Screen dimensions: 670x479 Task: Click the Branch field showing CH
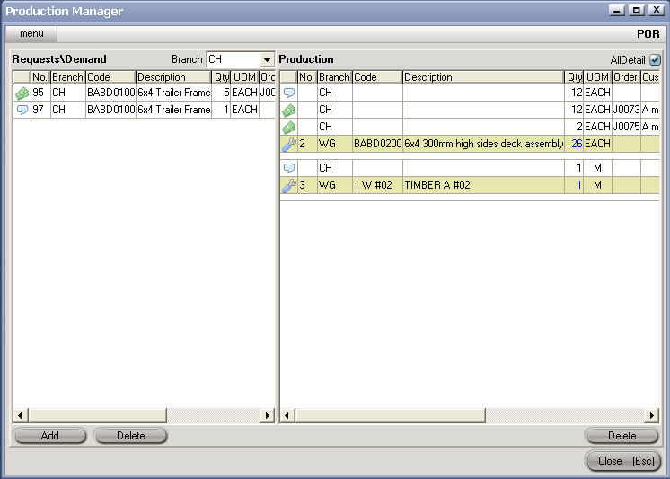tap(234, 59)
